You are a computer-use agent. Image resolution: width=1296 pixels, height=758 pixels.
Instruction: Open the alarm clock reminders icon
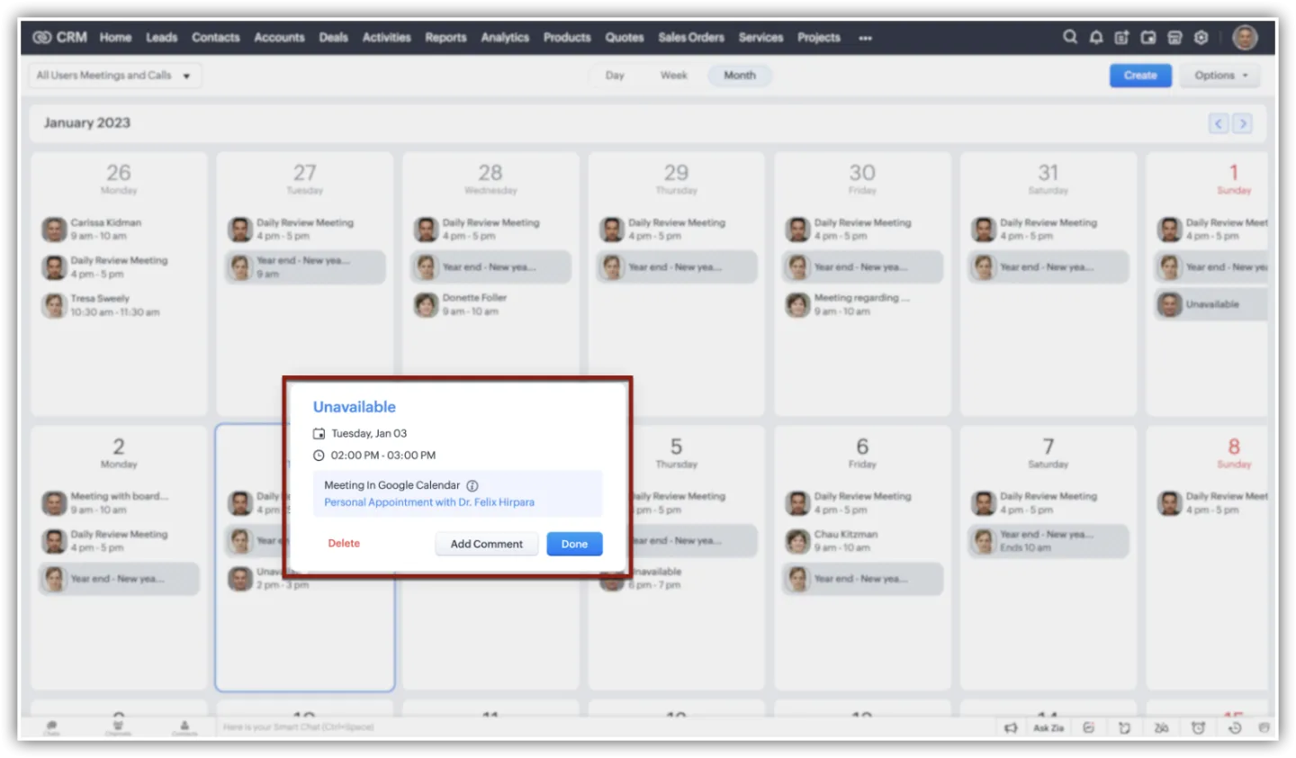(1198, 727)
